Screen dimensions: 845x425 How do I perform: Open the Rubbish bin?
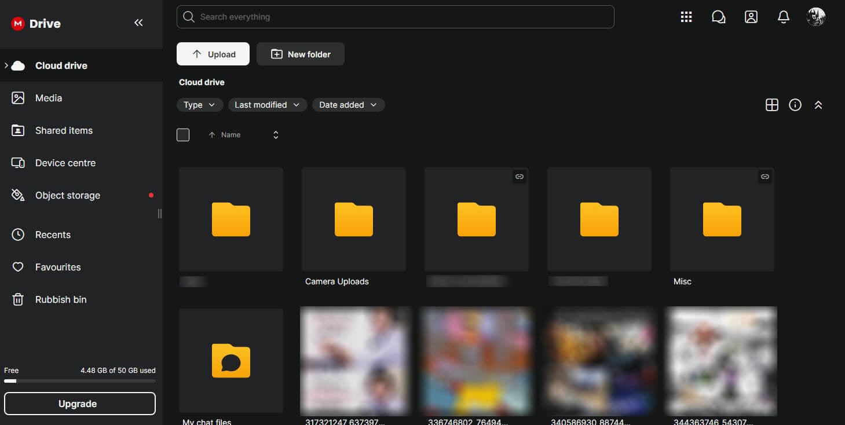[x=81, y=299]
